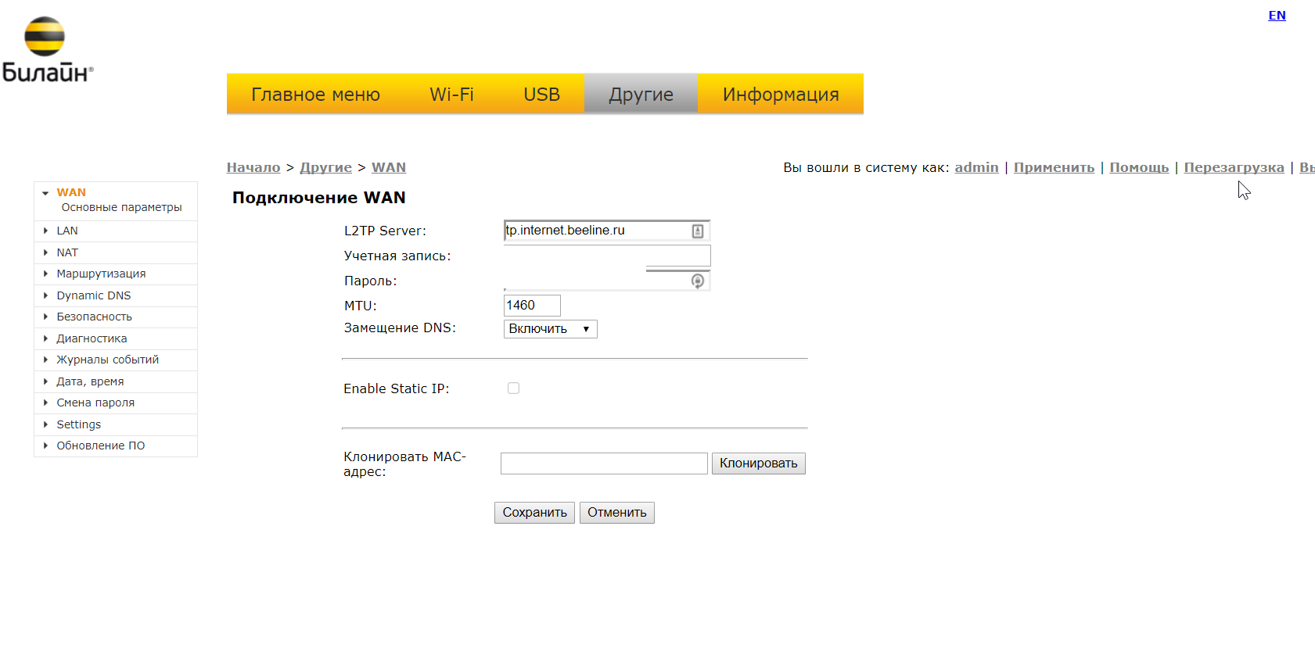This screenshot has width=1315, height=655.
Task: Expand the LAN sidebar section
Action: pyautogui.click(x=45, y=231)
